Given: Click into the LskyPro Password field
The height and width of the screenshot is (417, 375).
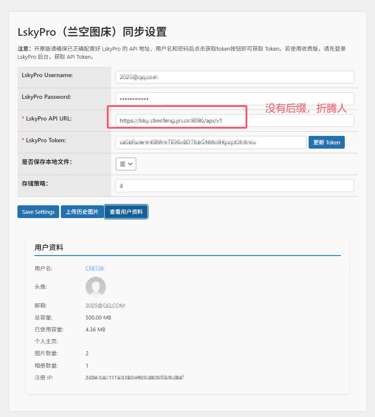Looking at the screenshot, I should (x=235, y=99).
